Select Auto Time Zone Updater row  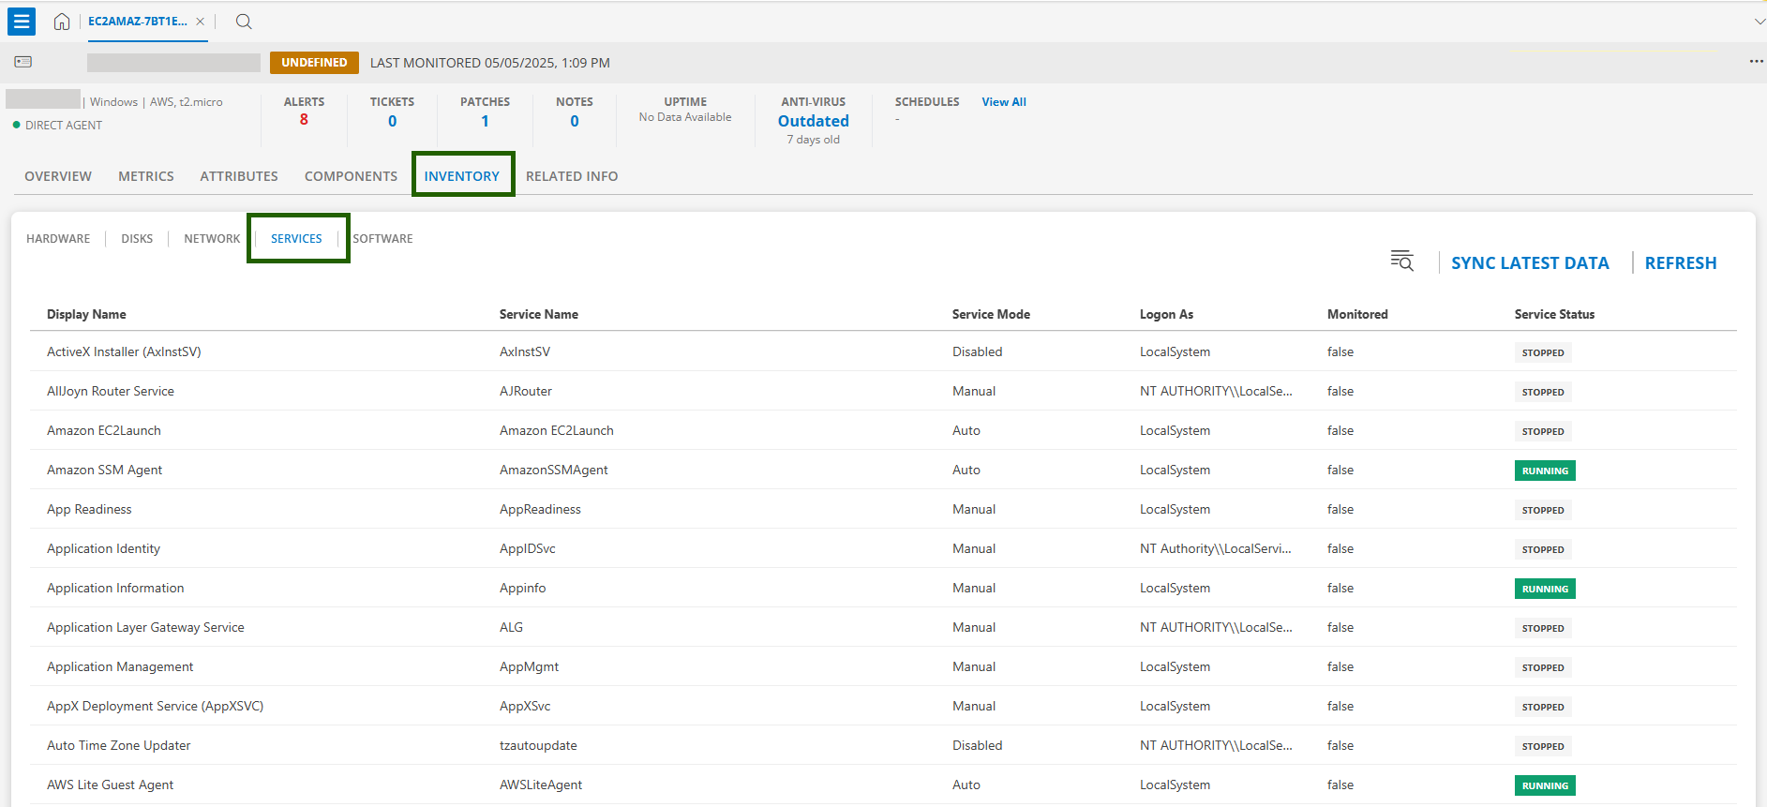coord(883,745)
